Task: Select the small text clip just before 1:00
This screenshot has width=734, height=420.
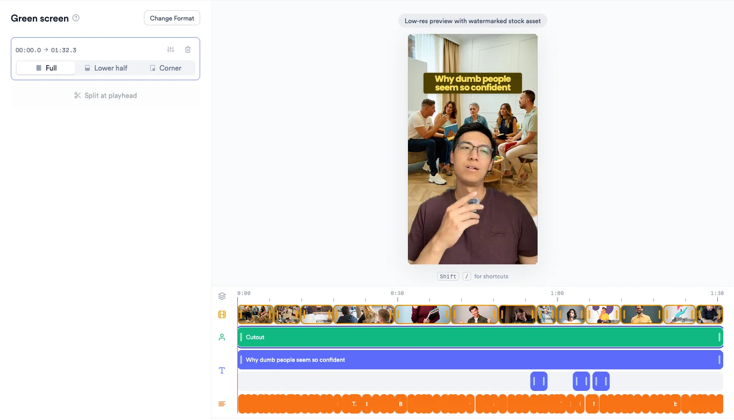Action: [539, 381]
